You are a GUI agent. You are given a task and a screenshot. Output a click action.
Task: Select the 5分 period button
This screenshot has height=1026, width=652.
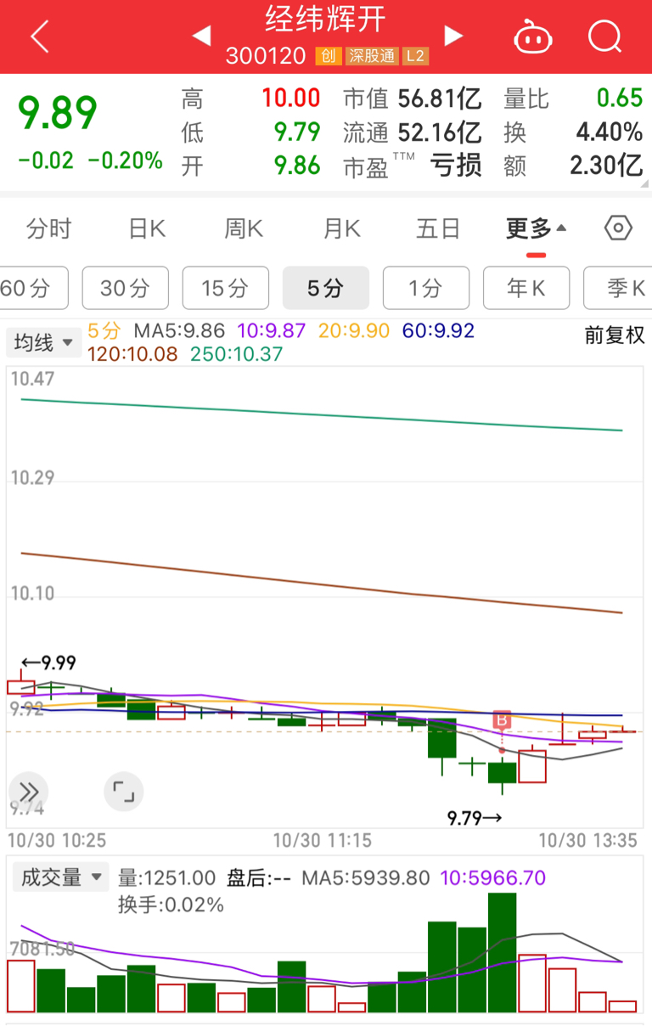pyautogui.click(x=326, y=288)
